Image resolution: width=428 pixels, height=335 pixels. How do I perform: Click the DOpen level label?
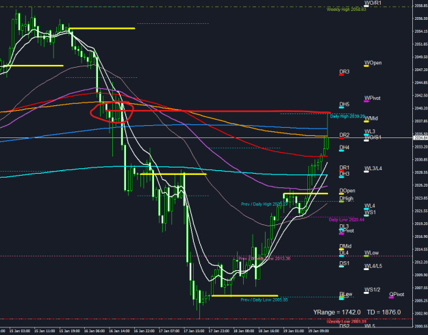tap(347, 191)
